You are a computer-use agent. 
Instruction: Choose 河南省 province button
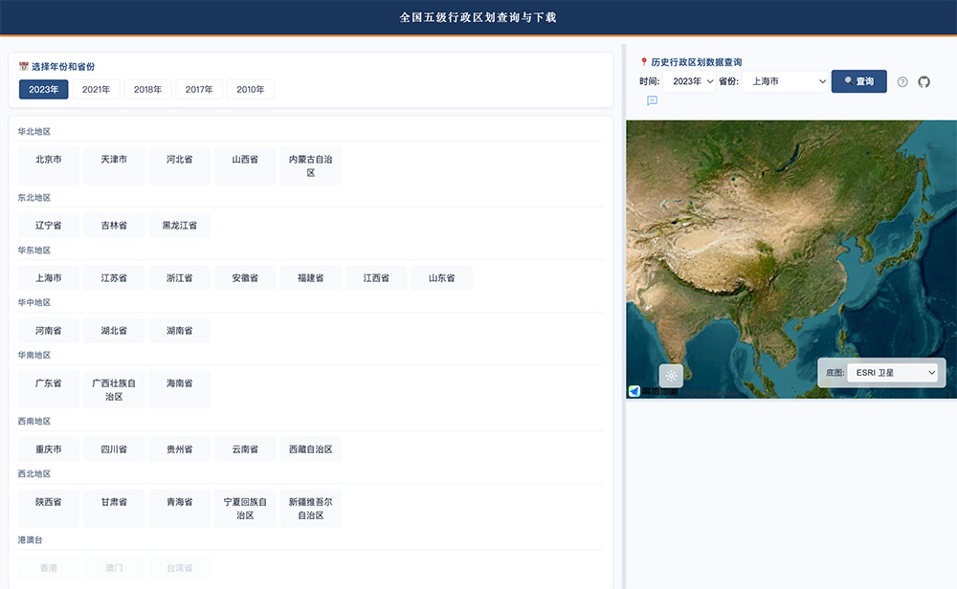[x=48, y=331]
